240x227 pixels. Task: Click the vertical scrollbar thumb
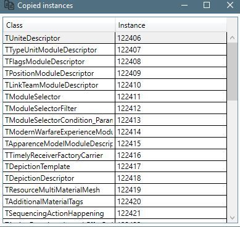pyautogui.click(x=233, y=72)
